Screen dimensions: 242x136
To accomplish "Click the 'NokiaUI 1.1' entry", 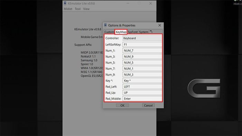I will click(88, 56).
